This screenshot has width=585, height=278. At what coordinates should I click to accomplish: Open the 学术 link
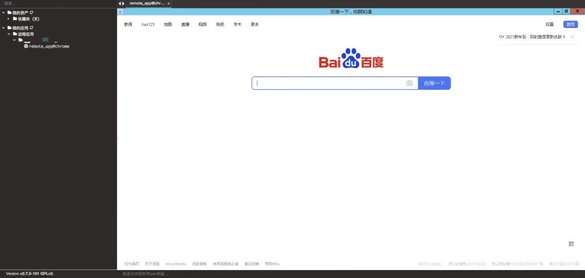238,25
